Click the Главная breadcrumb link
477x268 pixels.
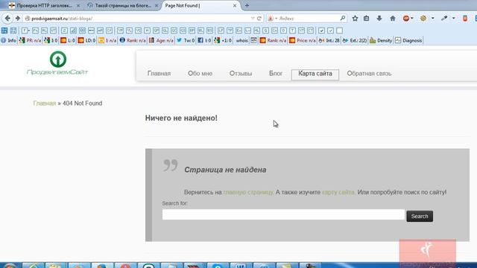pos(45,103)
